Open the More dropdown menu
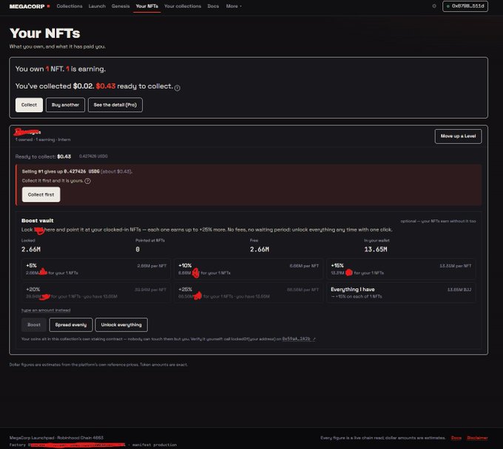The width and height of the screenshot is (503, 449). click(x=234, y=6)
